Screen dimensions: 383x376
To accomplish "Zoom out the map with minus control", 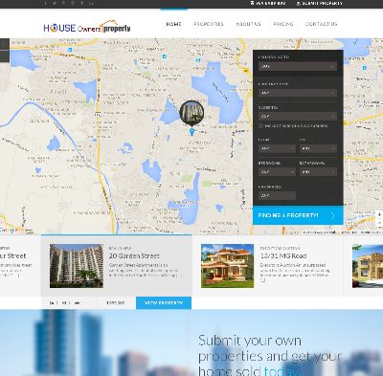I will tap(379, 222).
